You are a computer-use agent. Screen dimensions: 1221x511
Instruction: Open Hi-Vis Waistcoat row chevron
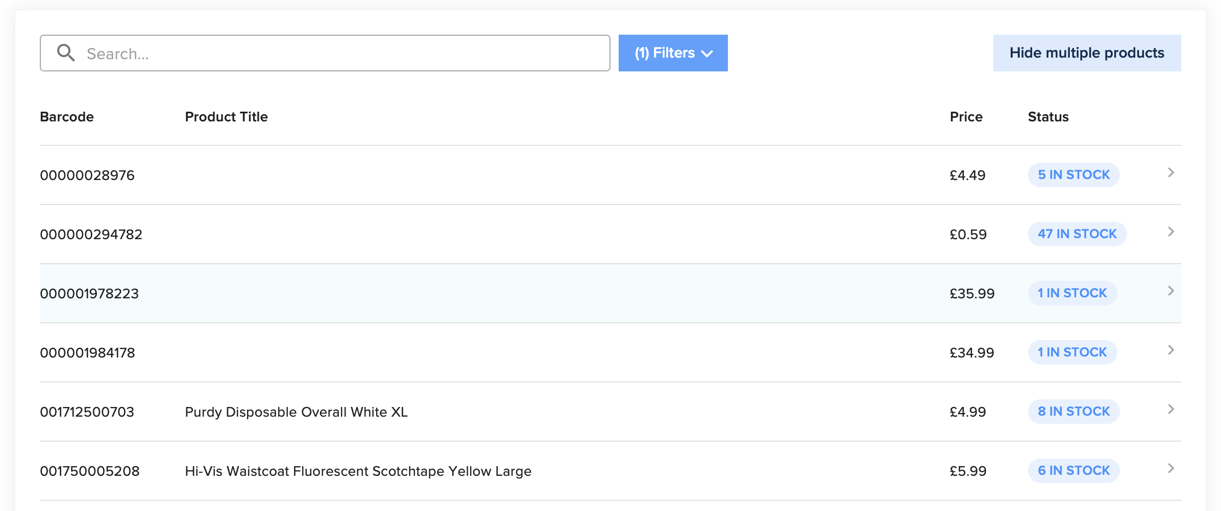pyautogui.click(x=1171, y=469)
